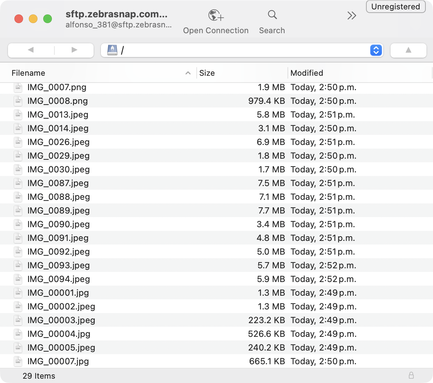The width and height of the screenshot is (433, 383).
Task: Click file icon of IMG_0090.jpeg
Action: pyautogui.click(x=18, y=224)
